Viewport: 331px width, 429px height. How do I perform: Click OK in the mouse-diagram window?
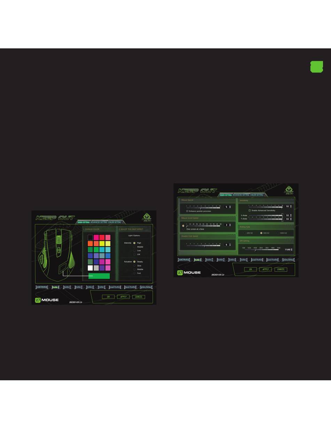pyautogui.click(x=108, y=297)
